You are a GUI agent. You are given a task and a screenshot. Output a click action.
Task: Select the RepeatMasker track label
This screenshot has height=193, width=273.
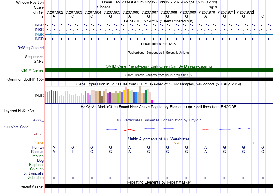tap(31, 186)
